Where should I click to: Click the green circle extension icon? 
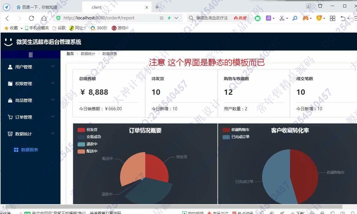pos(258,18)
